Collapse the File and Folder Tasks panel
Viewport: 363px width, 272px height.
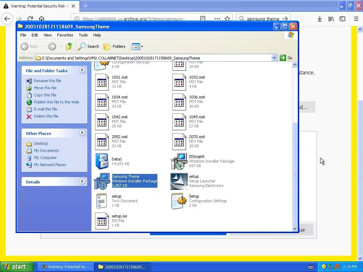(x=82, y=70)
